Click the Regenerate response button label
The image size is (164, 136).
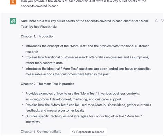click(x=90, y=132)
